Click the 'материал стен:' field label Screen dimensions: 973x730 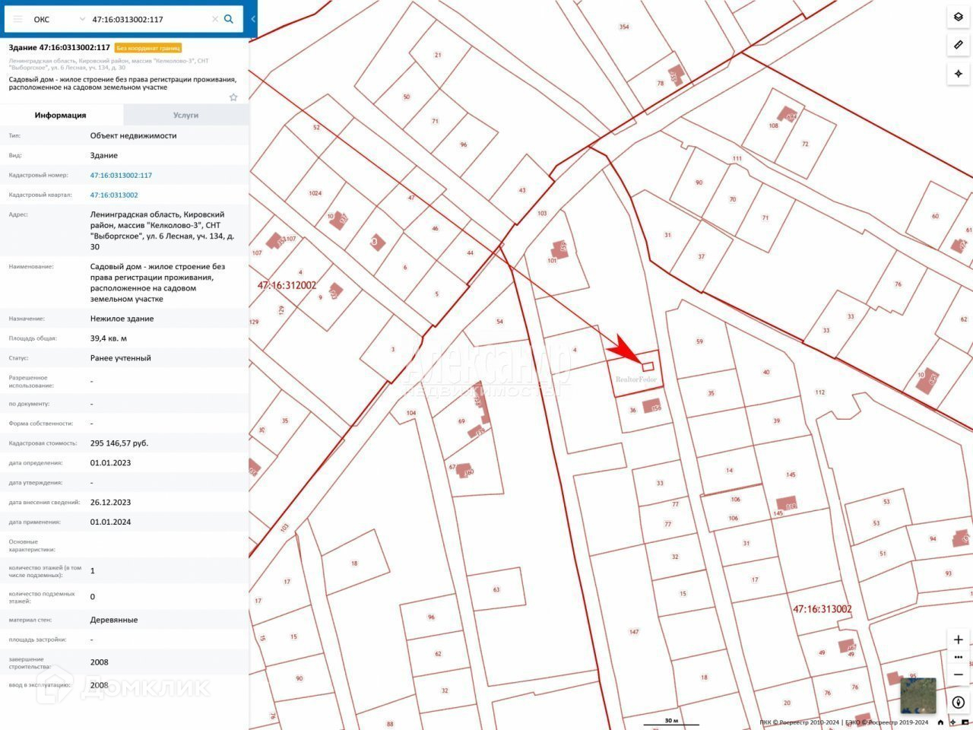click(31, 620)
